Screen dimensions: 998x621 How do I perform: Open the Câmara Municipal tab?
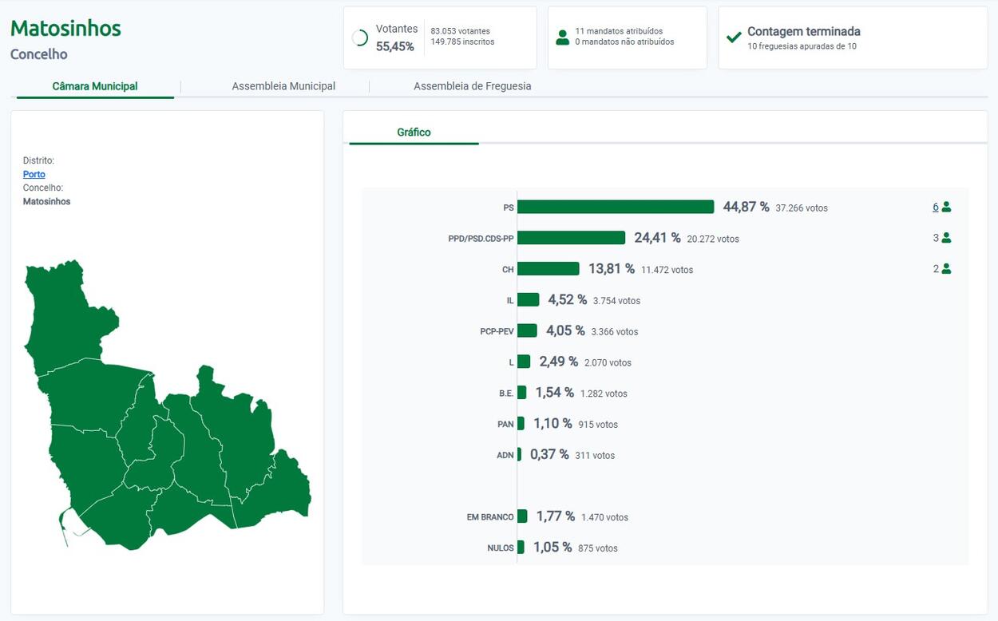pyautogui.click(x=95, y=86)
